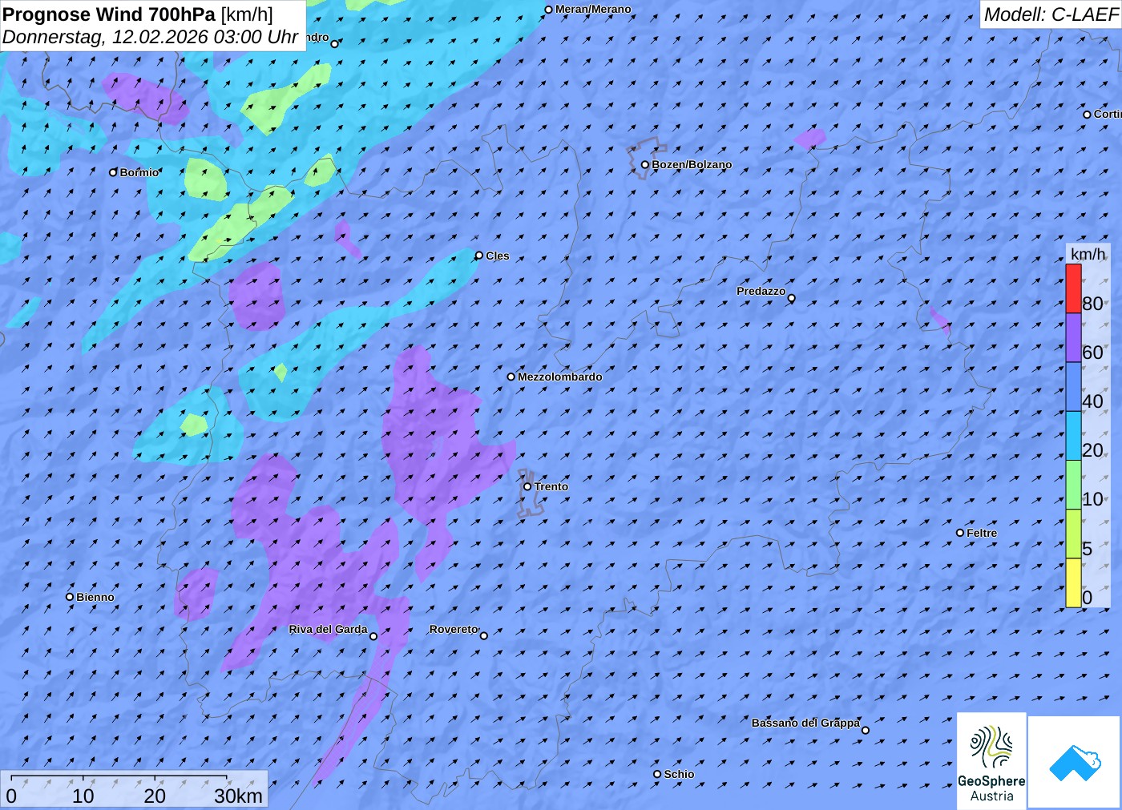Click the Riva del Garda marker
This screenshot has height=810, width=1122.
click(373, 636)
